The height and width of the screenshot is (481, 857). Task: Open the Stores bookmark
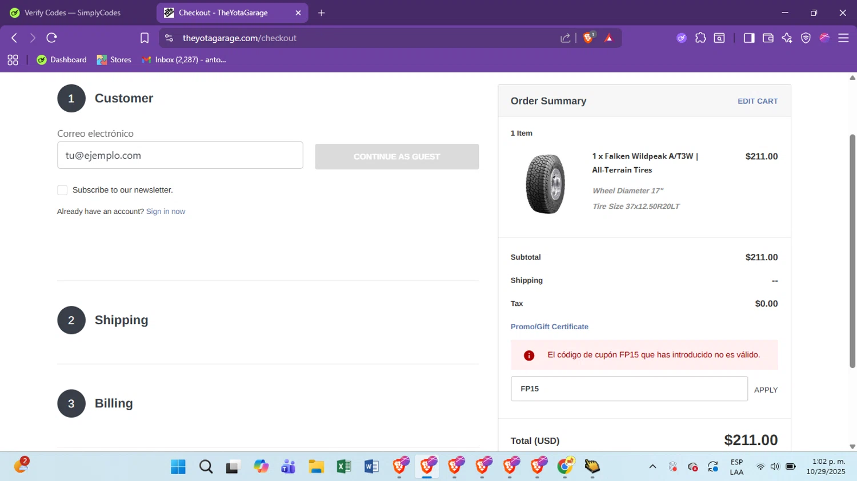click(x=114, y=59)
